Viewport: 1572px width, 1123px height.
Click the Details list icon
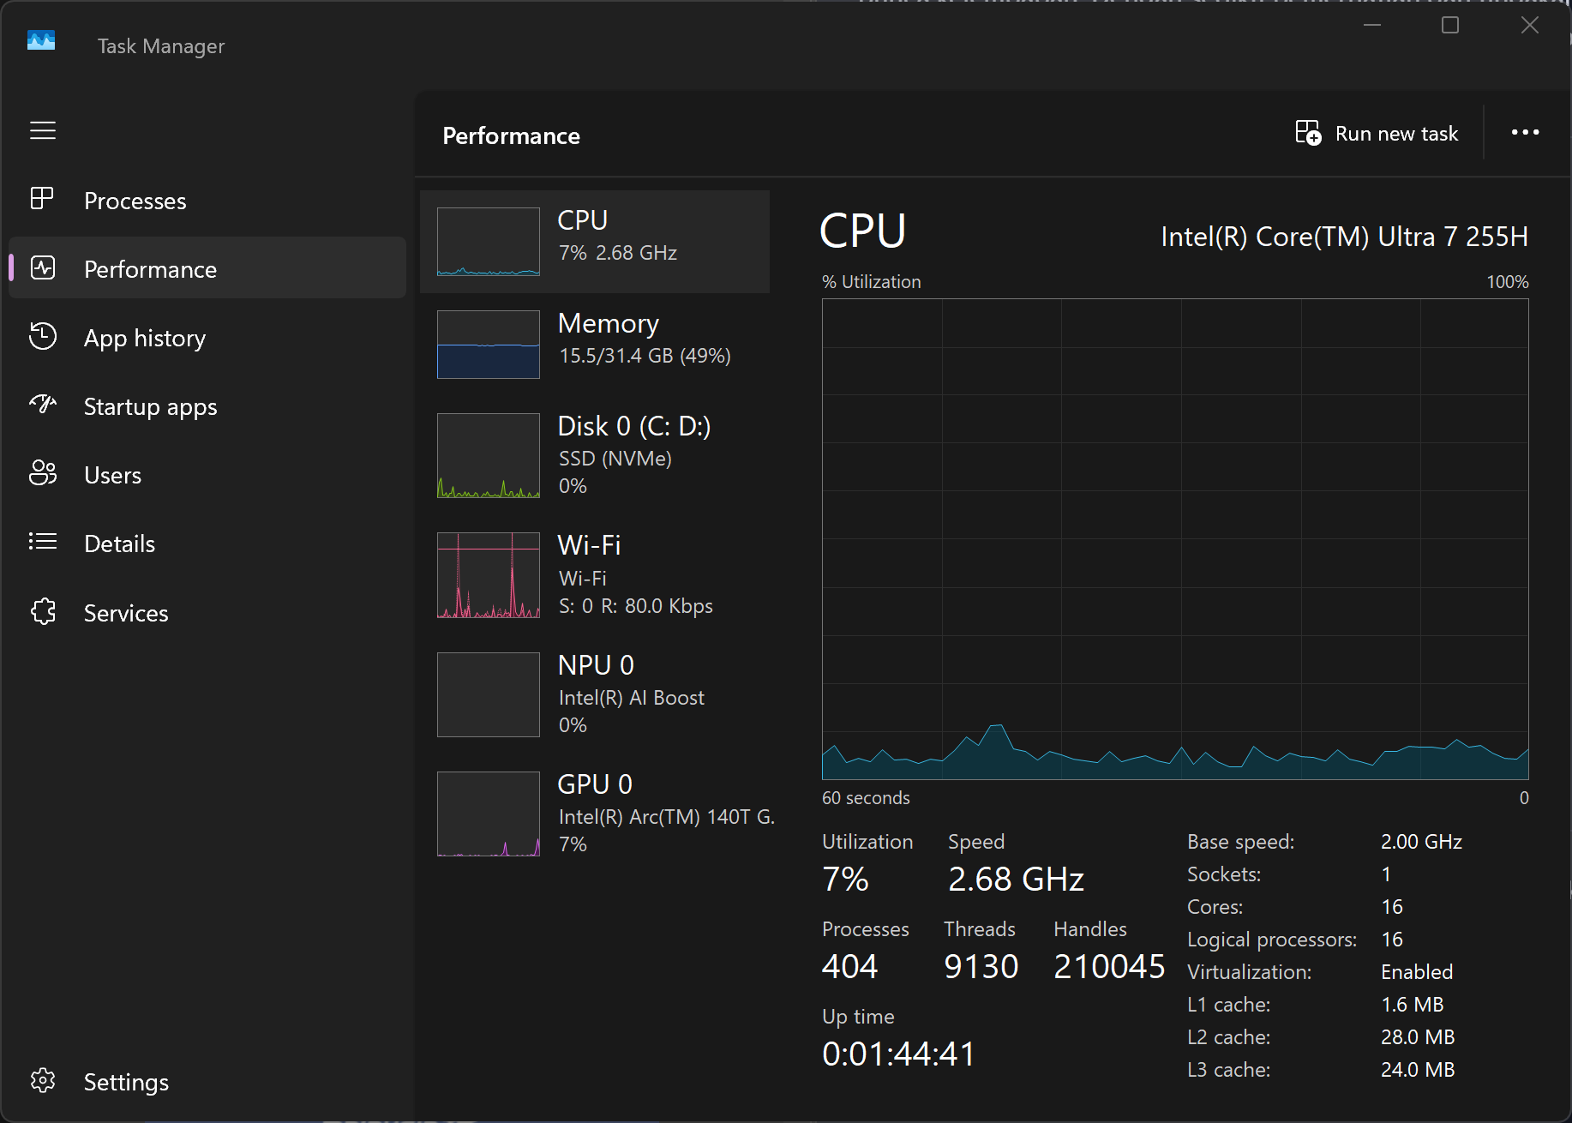click(43, 542)
